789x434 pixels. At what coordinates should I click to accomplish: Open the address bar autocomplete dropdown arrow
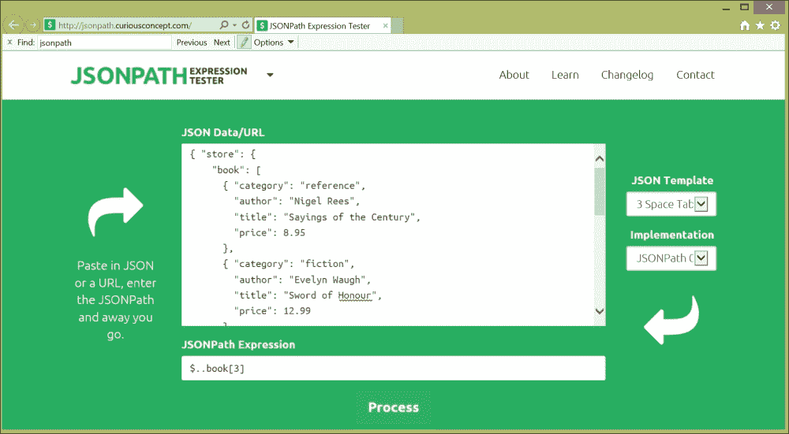(x=234, y=25)
